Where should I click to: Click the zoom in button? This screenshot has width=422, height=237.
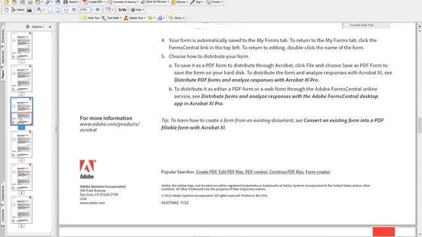[98, 10]
